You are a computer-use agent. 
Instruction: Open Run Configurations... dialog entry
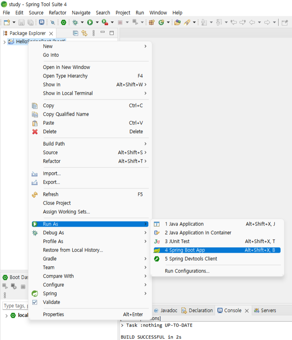coord(217,271)
